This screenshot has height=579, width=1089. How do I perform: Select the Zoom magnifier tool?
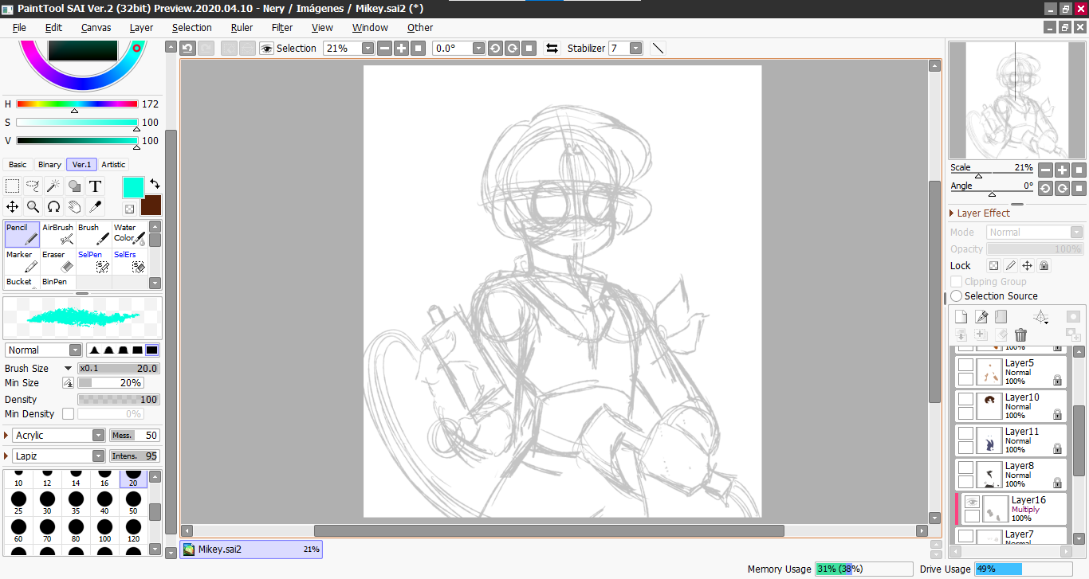click(x=33, y=207)
